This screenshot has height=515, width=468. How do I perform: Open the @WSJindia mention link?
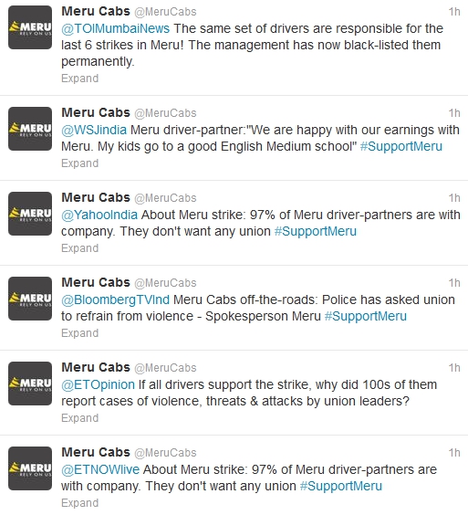click(x=94, y=130)
